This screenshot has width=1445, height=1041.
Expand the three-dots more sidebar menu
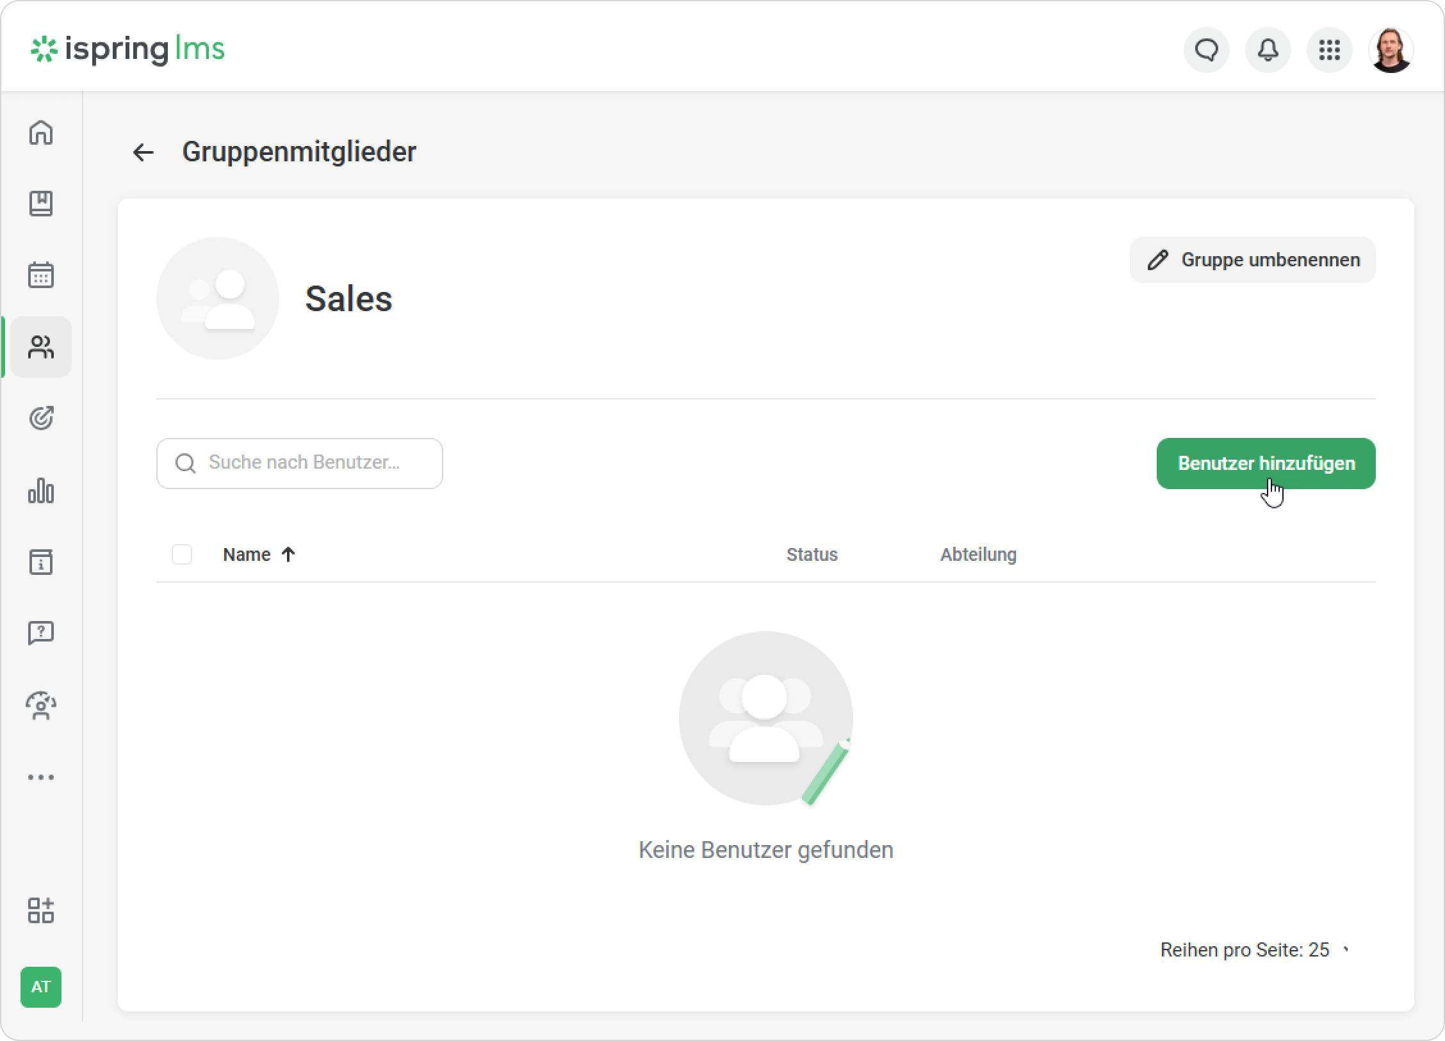point(41,777)
